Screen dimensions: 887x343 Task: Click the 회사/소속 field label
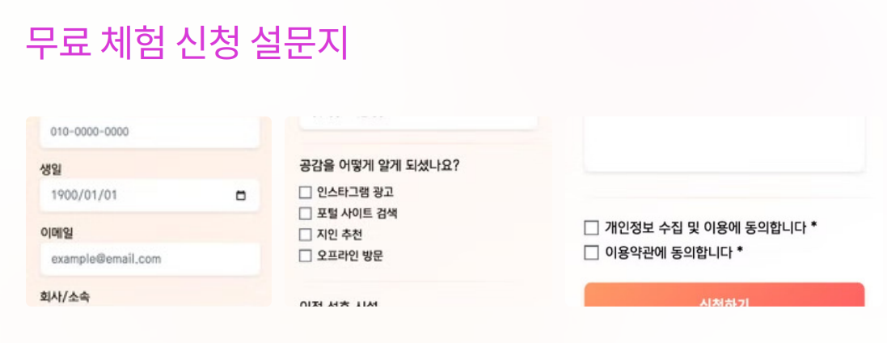(65, 296)
